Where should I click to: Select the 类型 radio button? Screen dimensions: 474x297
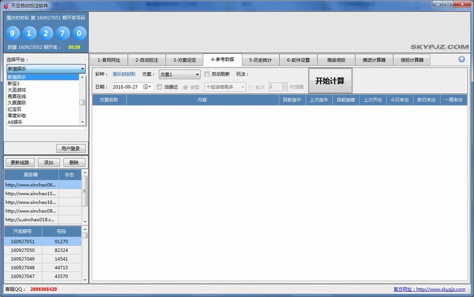(x=185, y=87)
